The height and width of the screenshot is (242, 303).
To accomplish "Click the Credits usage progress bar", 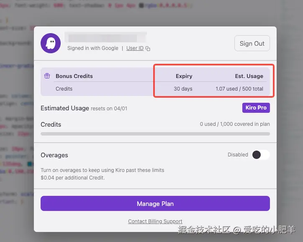I will (155, 134).
